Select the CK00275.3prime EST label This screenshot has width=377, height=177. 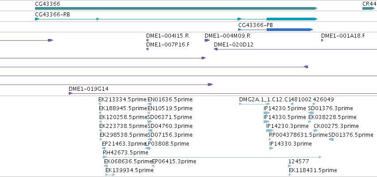click(x=336, y=126)
